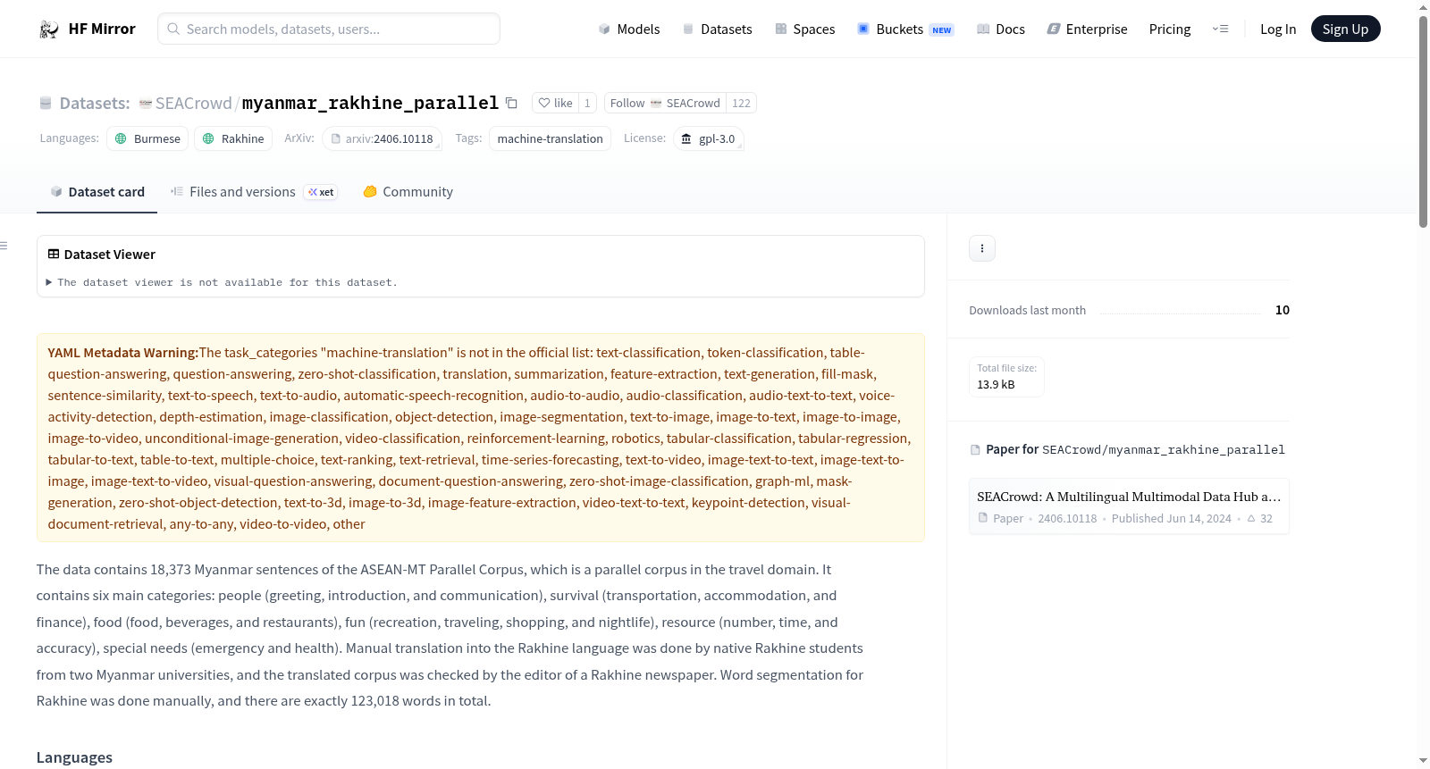This screenshot has height=769, width=1430.
Task: Click the Sign Up button
Action: tap(1345, 29)
